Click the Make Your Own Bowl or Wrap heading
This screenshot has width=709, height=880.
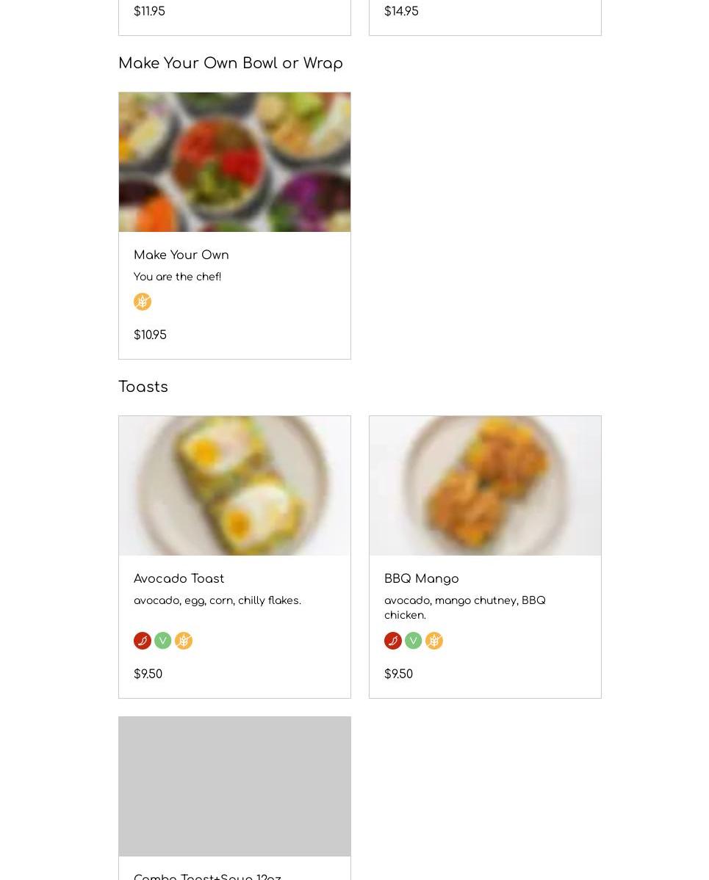231,63
